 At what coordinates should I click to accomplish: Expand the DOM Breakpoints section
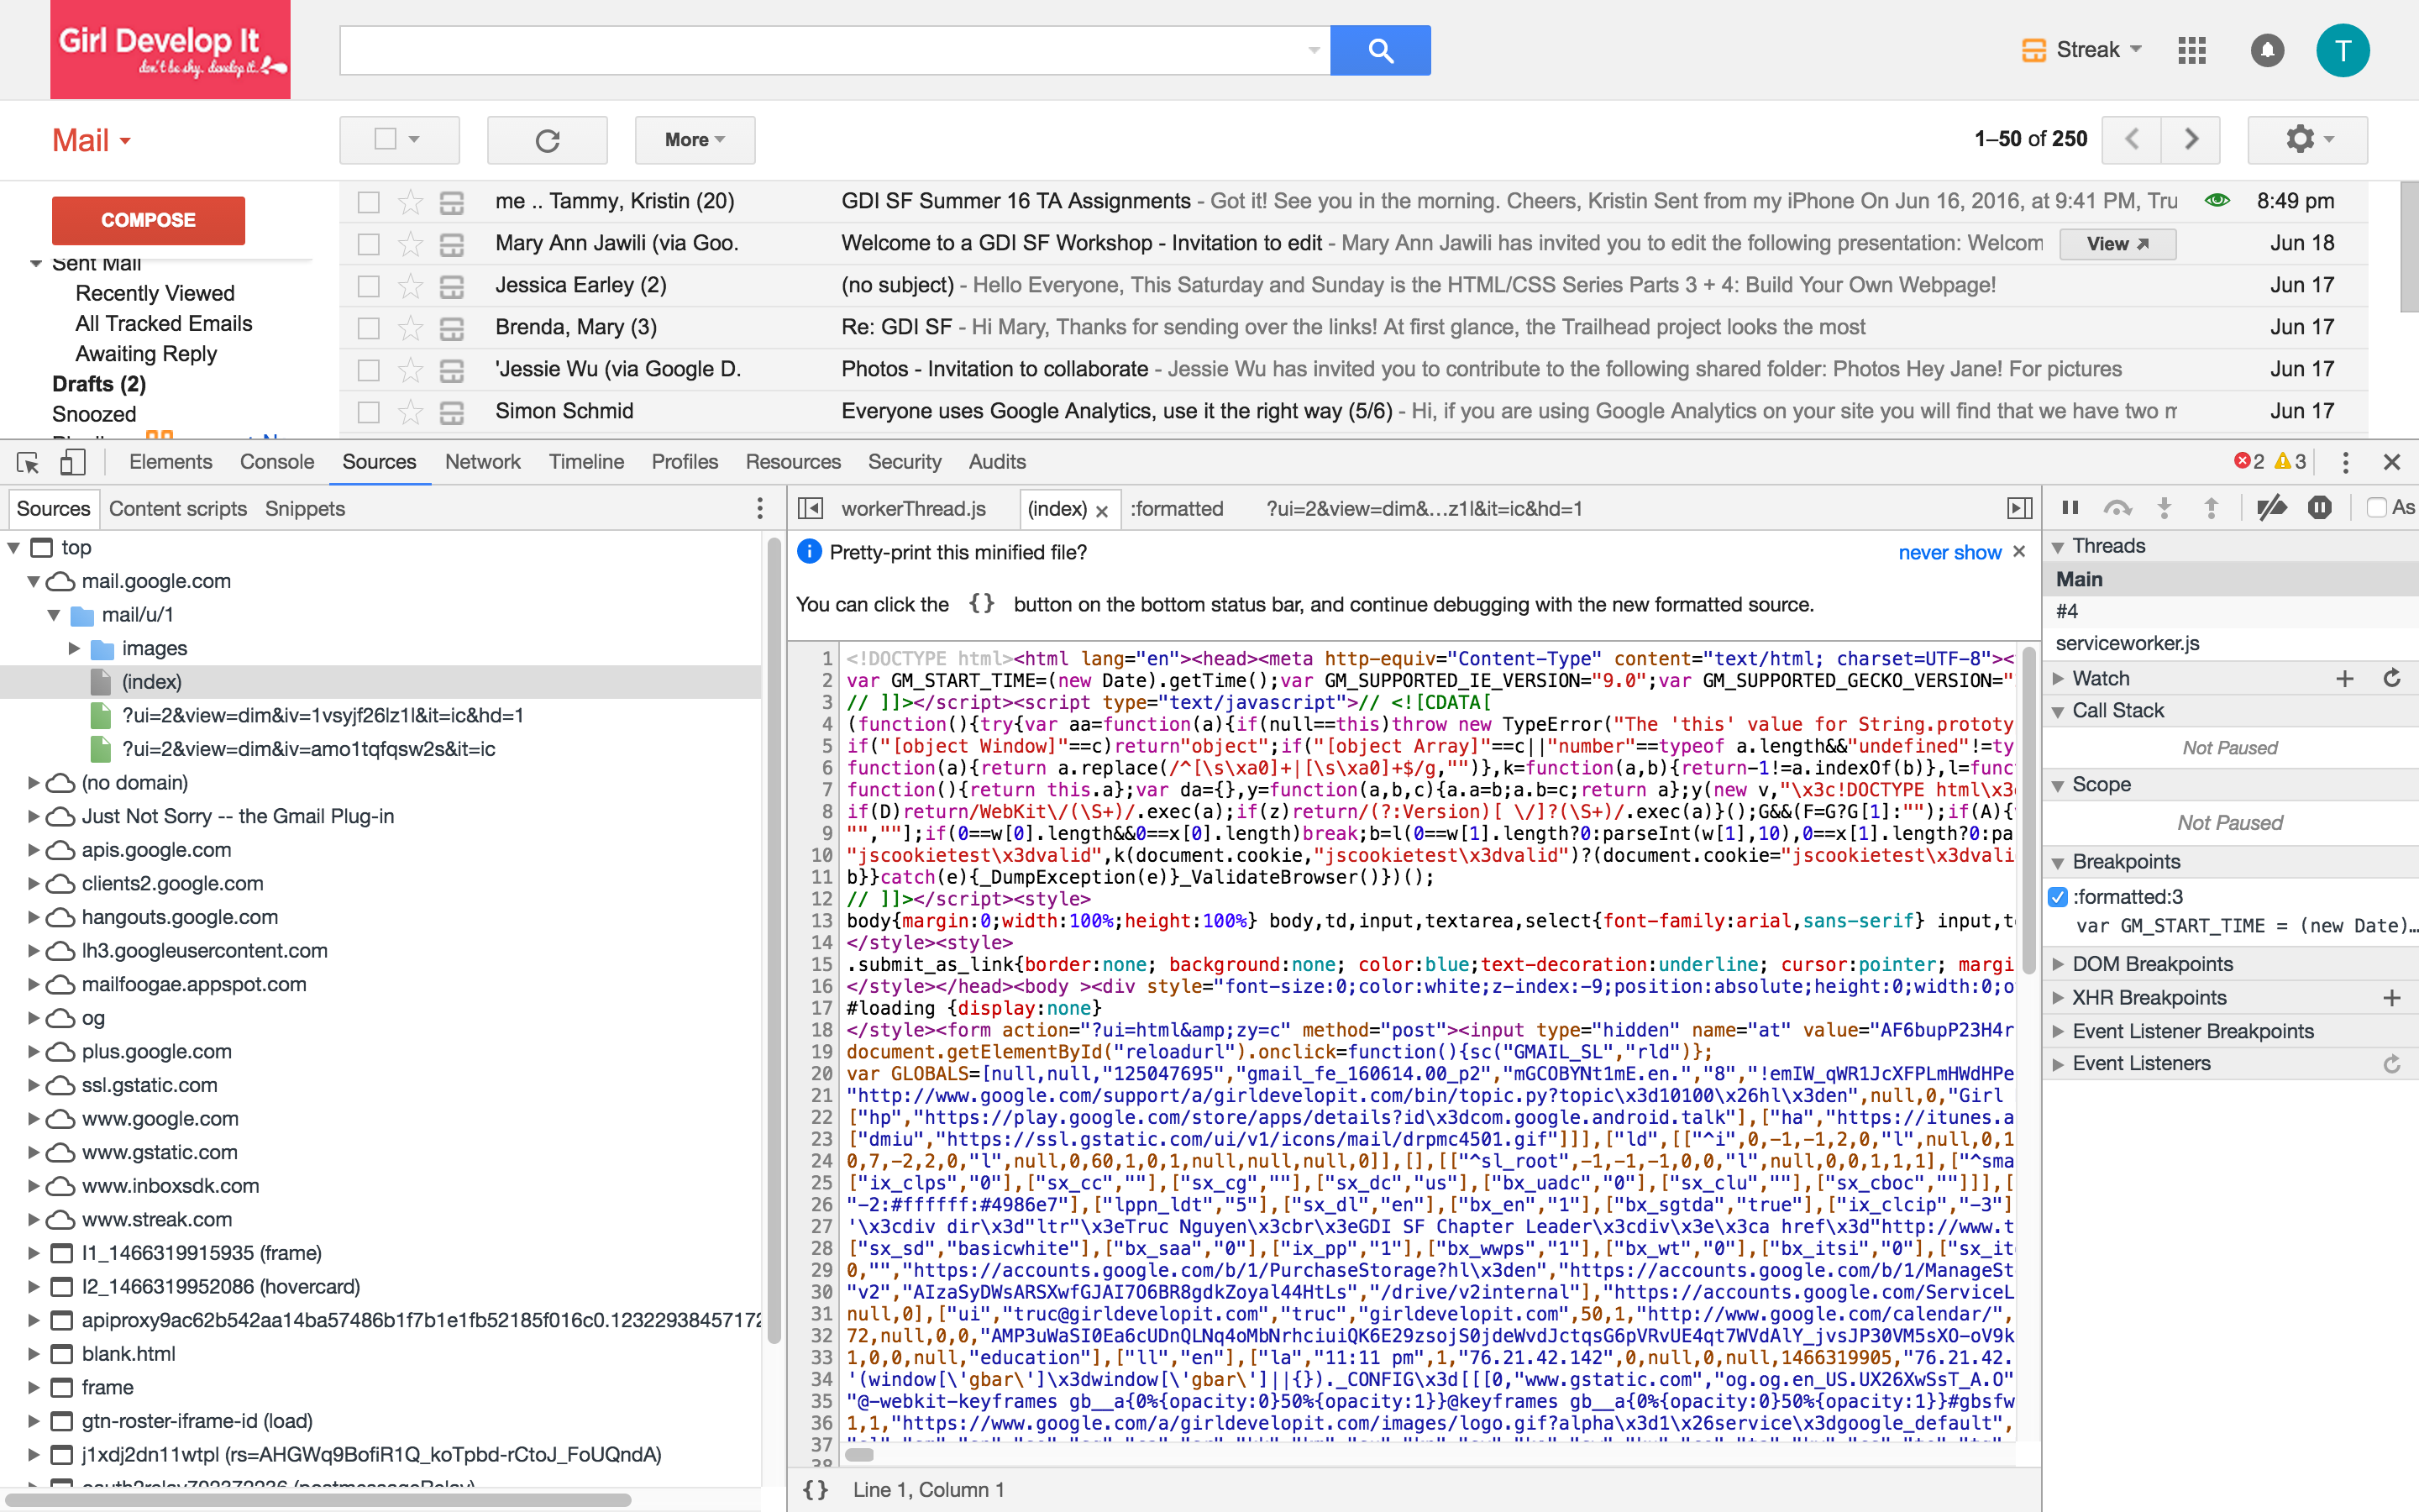pyautogui.click(x=2057, y=964)
